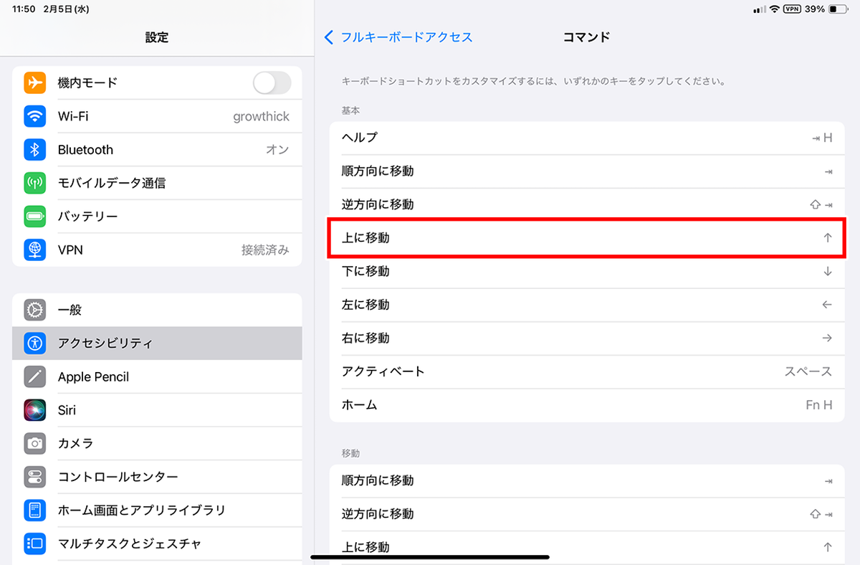
Task: Open コントロールセンター settings
Action: tap(157, 477)
